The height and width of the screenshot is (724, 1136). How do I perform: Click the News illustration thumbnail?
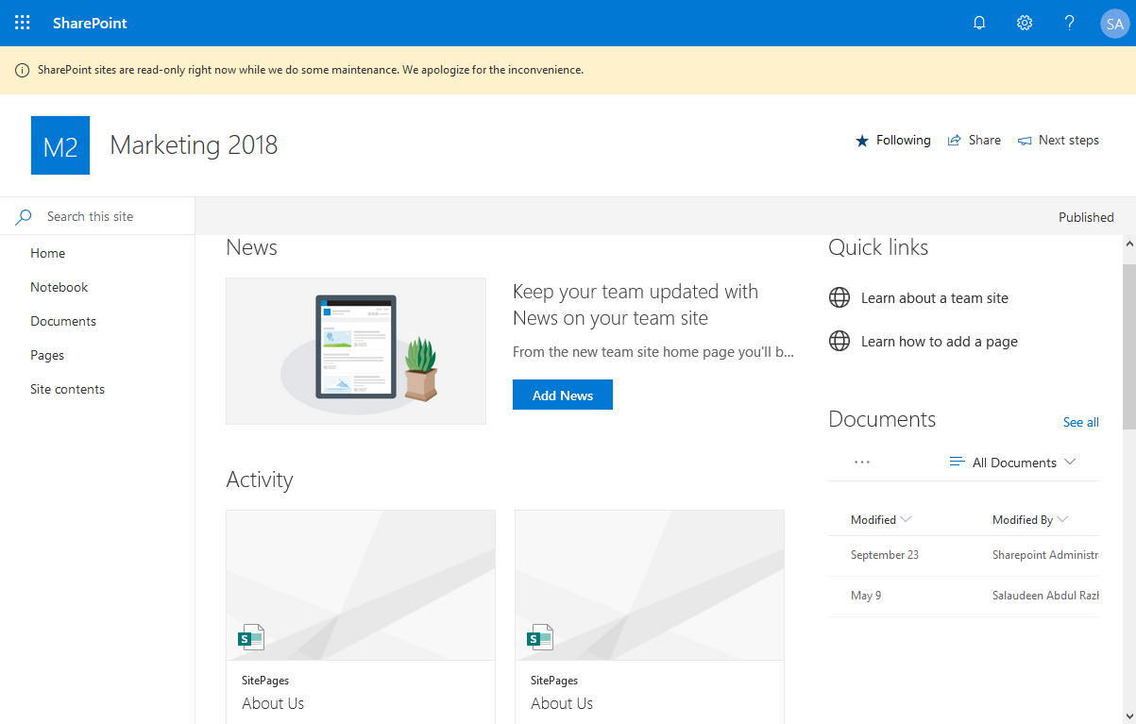[356, 351]
